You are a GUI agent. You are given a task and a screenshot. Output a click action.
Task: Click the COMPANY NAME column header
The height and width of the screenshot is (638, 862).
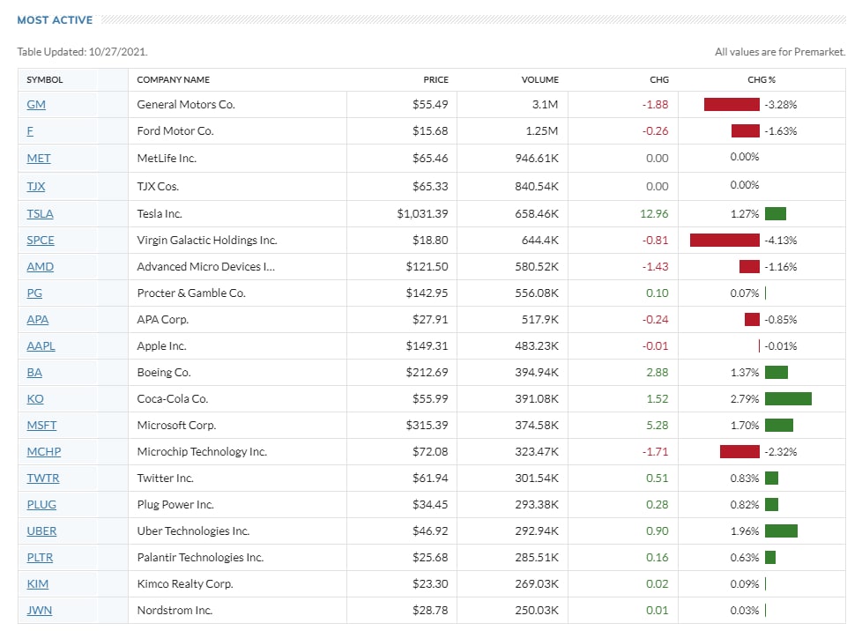pyautogui.click(x=173, y=79)
